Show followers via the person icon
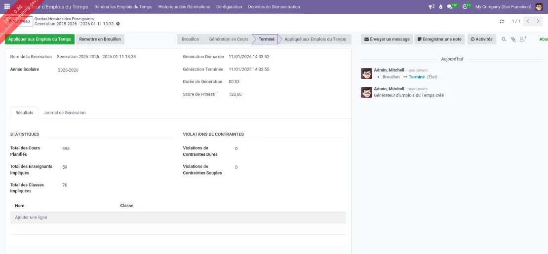 click(522, 39)
